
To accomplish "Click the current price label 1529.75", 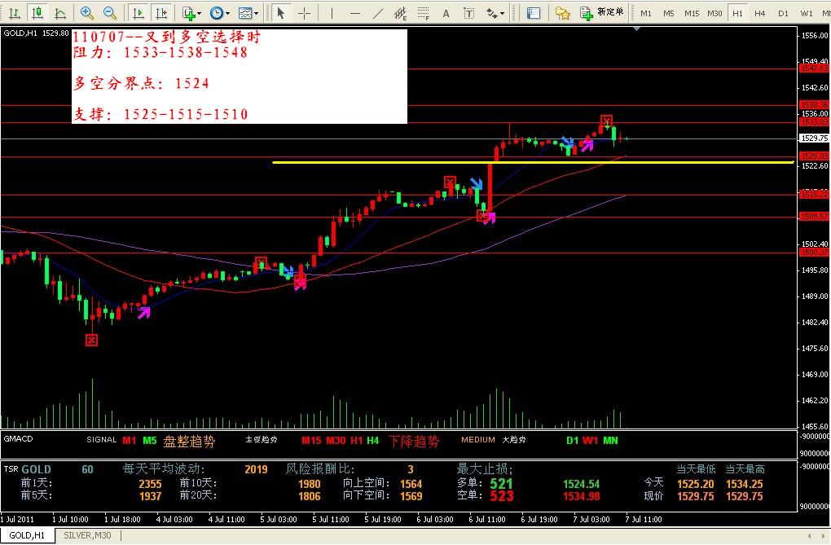I will (x=814, y=138).
